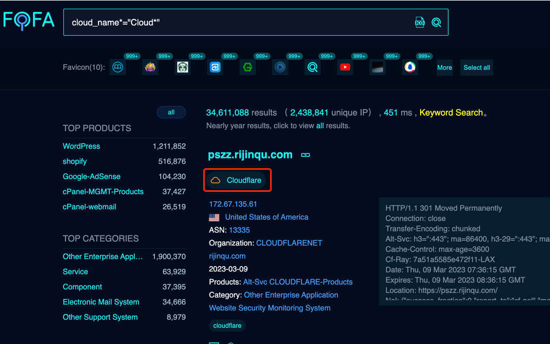The width and height of the screenshot is (550, 344).
Task: Click the FOFA logo
Action: (x=29, y=21)
